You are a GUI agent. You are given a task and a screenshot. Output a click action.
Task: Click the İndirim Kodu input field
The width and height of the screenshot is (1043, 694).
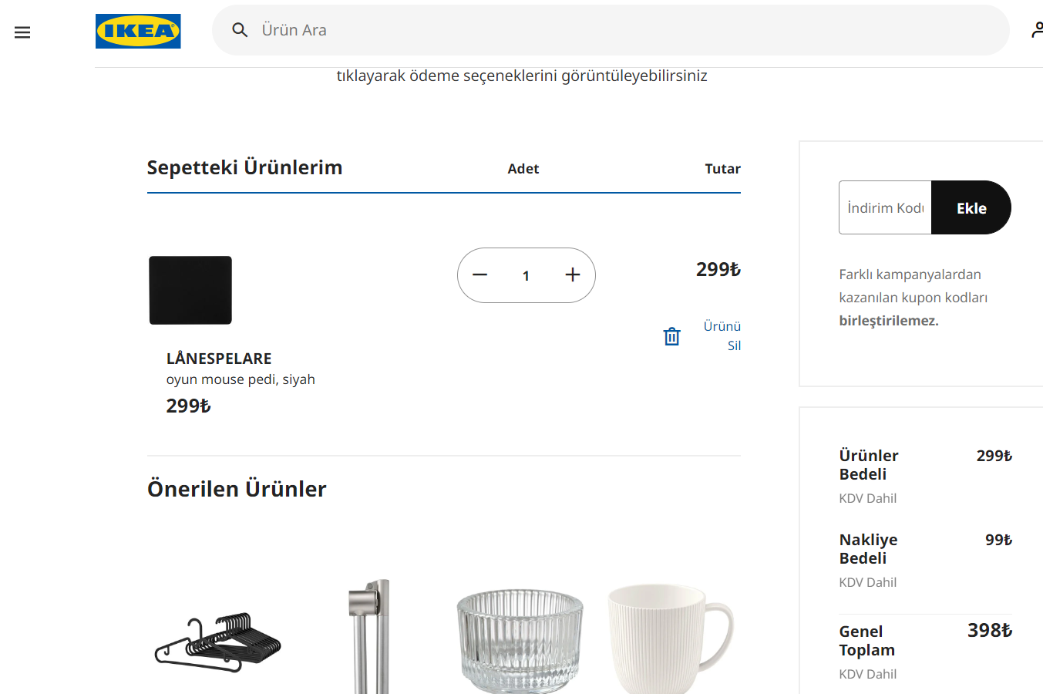click(885, 207)
